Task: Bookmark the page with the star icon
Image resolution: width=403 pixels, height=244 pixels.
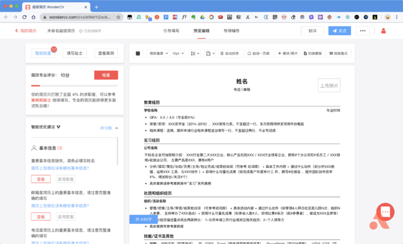Action: 118,17
